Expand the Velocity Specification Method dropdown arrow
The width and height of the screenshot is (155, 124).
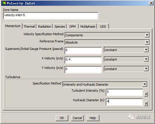[147, 35]
